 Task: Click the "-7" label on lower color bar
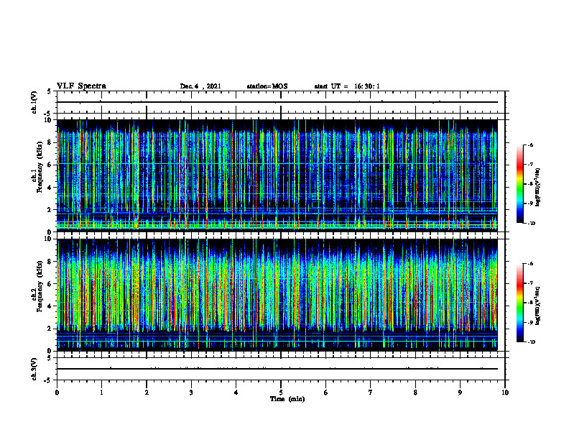point(530,283)
